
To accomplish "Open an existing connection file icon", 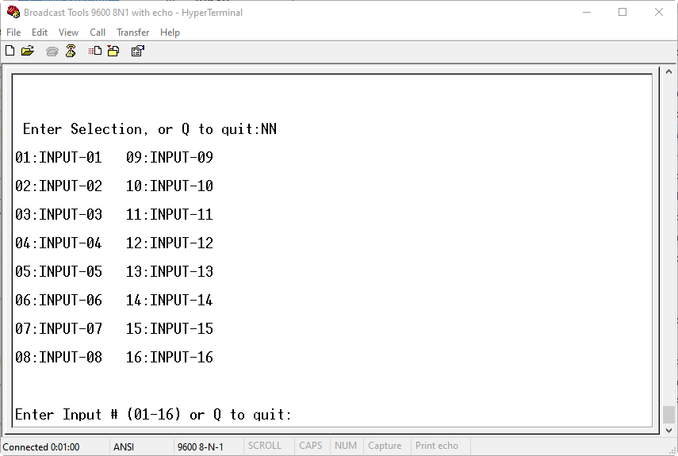I will click(28, 51).
